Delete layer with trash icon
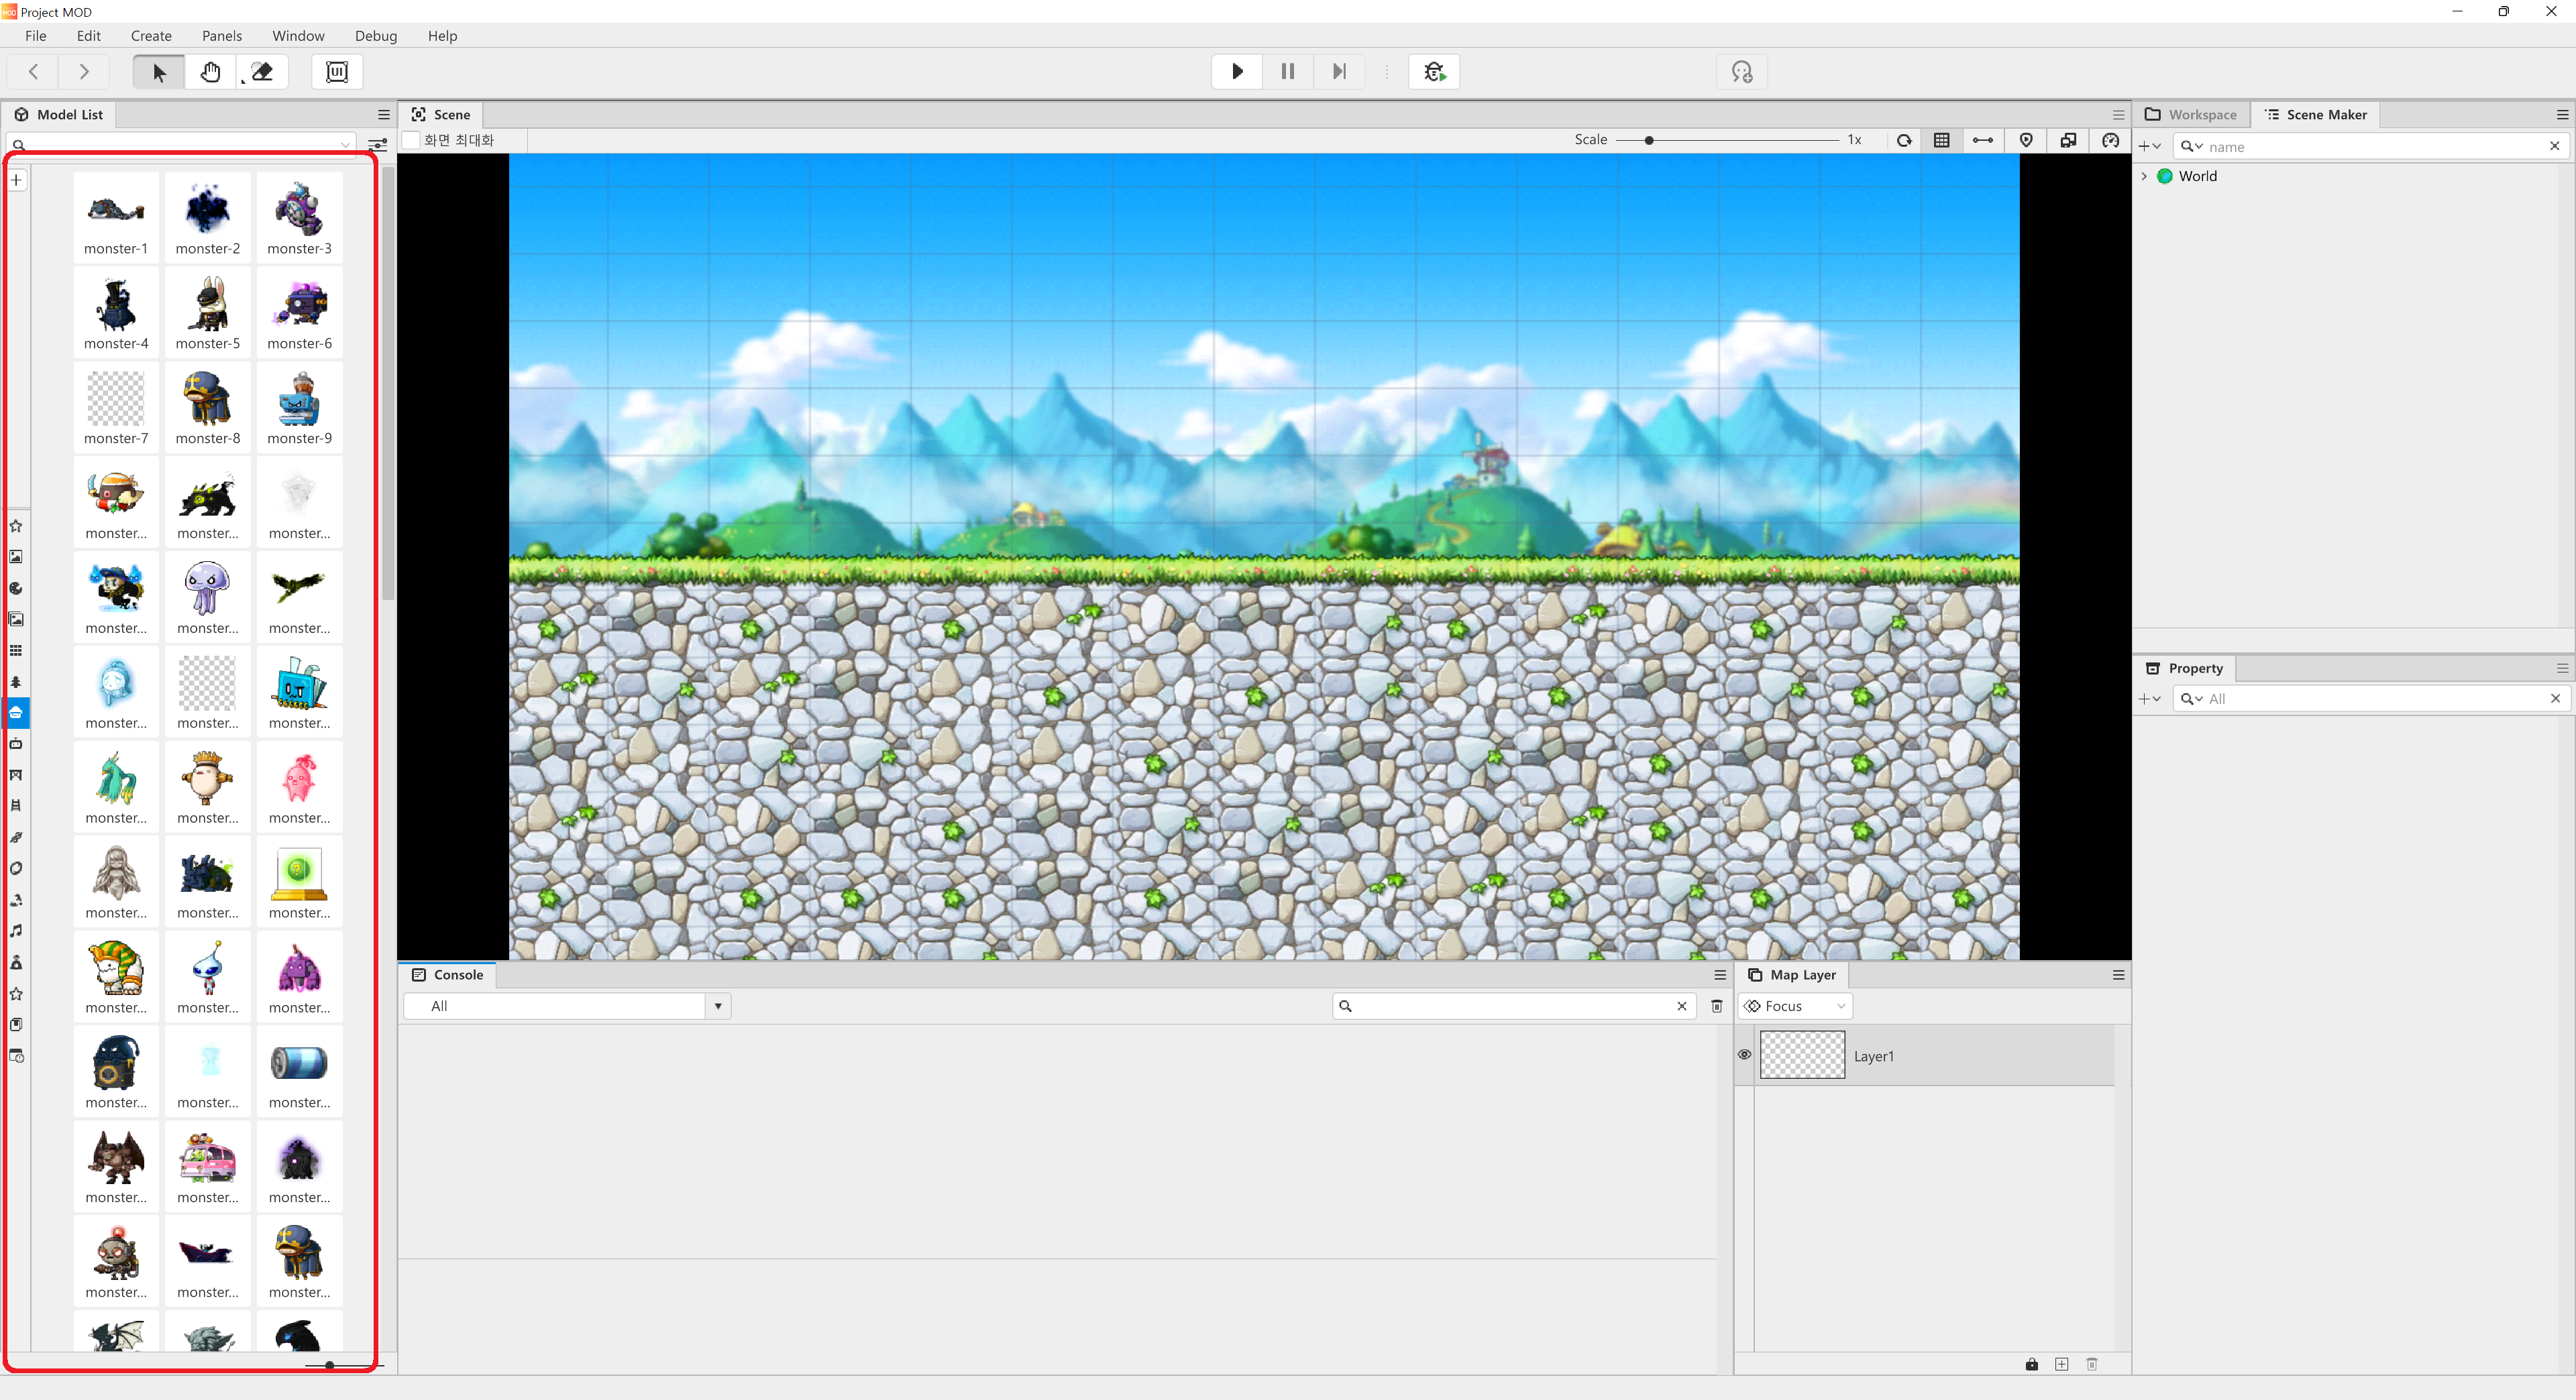 point(2091,1364)
